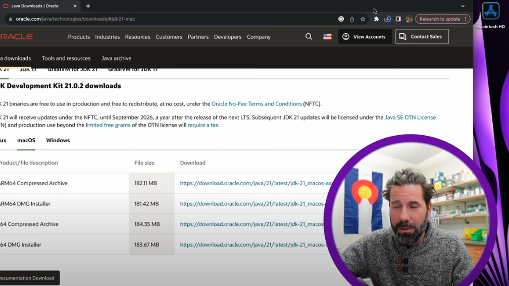Image resolution: width=509 pixels, height=286 pixels.
Task: Click the share page icon
Action: 352,19
